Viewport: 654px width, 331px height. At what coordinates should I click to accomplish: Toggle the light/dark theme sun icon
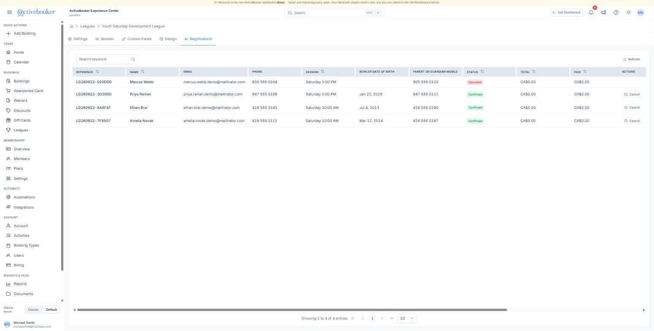629,12
